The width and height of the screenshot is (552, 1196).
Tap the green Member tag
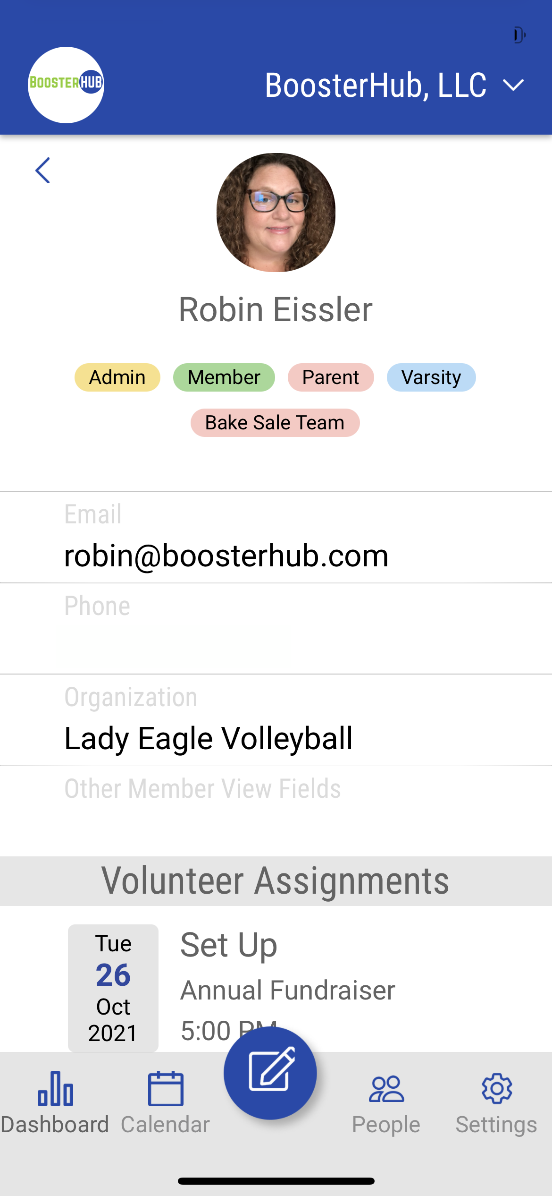coord(224,377)
